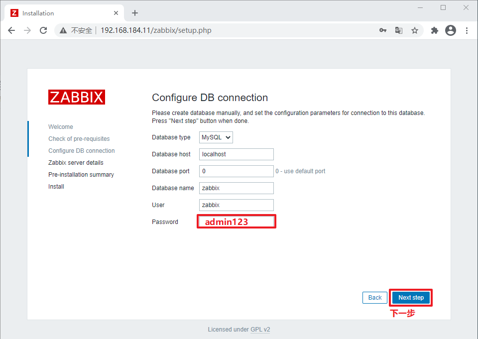Open the extensions puzzle icon
This screenshot has height=339, width=478.
[x=434, y=30]
